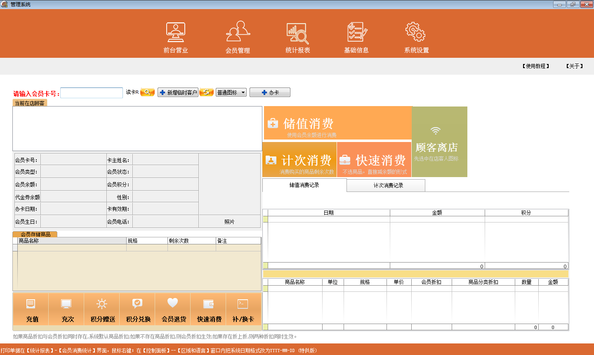This screenshot has height=355, width=594.
Task: Click the 日期 column header
Action: [x=329, y=213]
